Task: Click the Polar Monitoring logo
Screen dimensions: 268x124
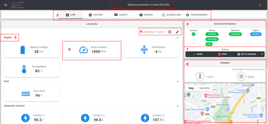Action: pos(18,5)
